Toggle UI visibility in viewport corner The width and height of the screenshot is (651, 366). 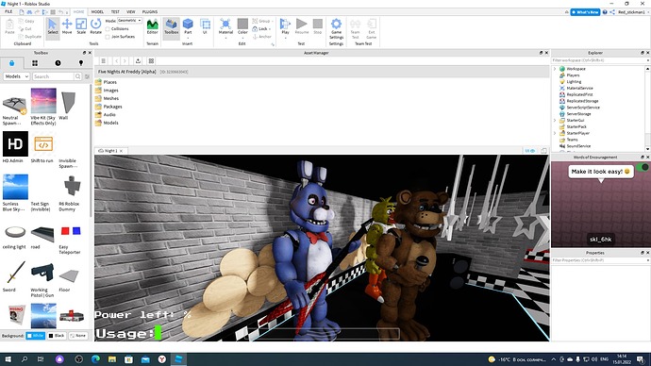[530, 151]
